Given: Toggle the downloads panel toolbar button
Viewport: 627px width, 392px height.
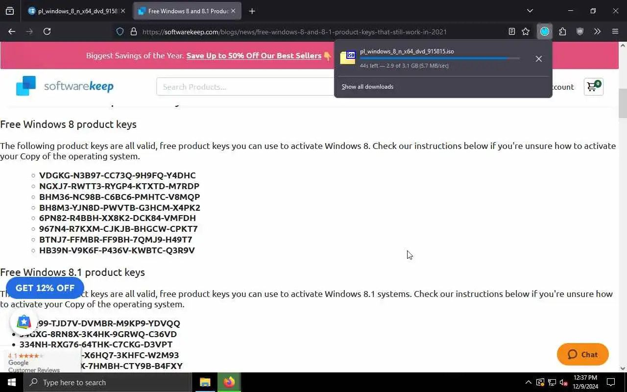Looking at the screenshot, I should [545, 31].
